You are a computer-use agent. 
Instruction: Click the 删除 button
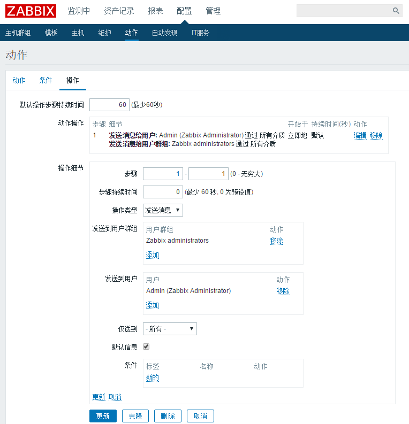coord(168,416)
